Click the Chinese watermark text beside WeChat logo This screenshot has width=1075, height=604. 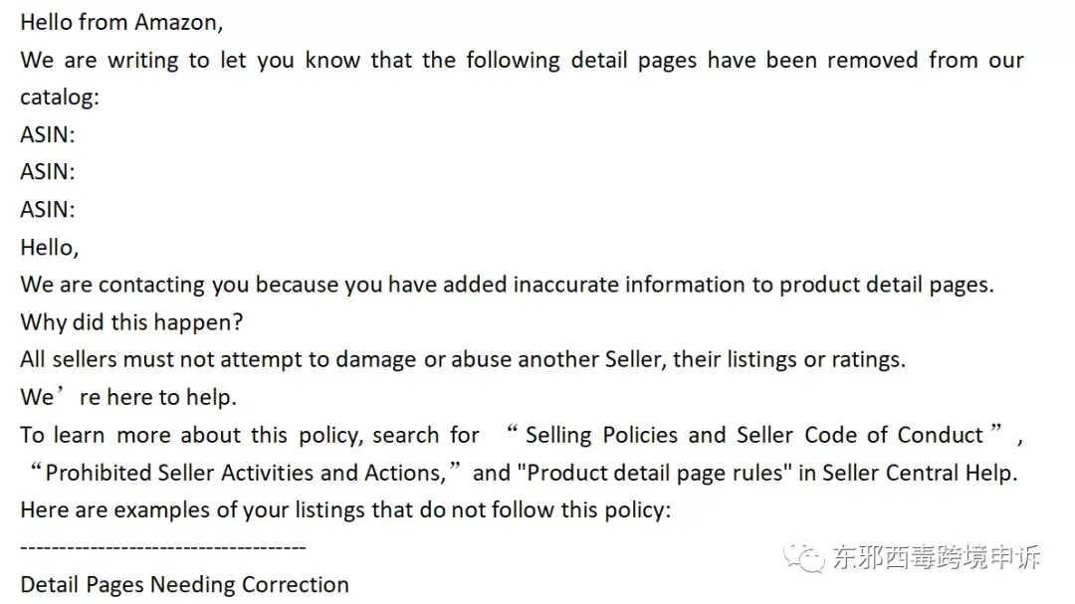point(936,556)
